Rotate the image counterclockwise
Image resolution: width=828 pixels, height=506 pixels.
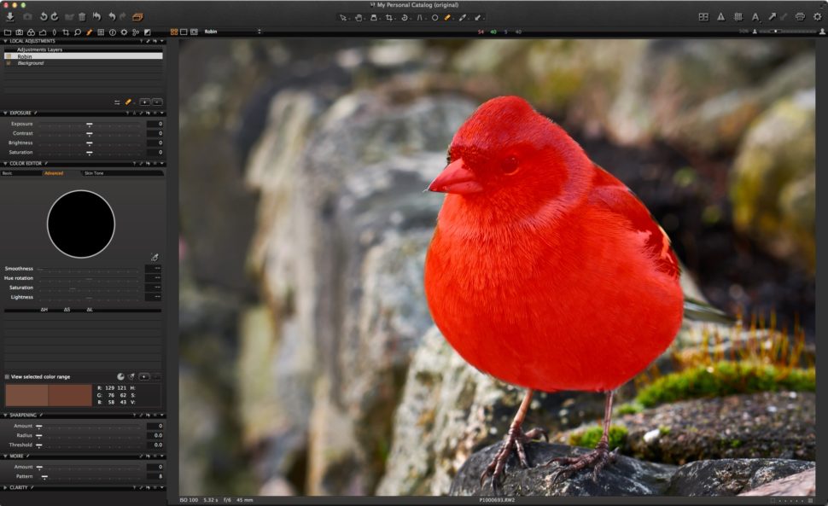click(x=44, y=15)
